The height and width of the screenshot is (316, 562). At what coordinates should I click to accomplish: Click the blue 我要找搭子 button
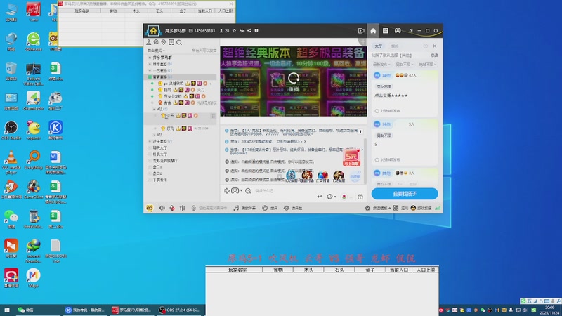(405, 194)
